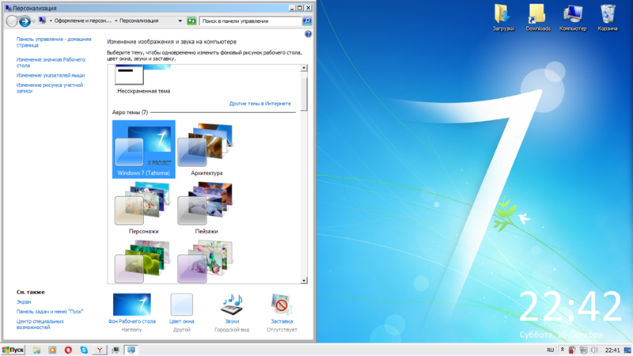Show hidden tray icons arrow
Image resolution: width=633 pixels, height=356 pixels.
(x=562, y=350)
